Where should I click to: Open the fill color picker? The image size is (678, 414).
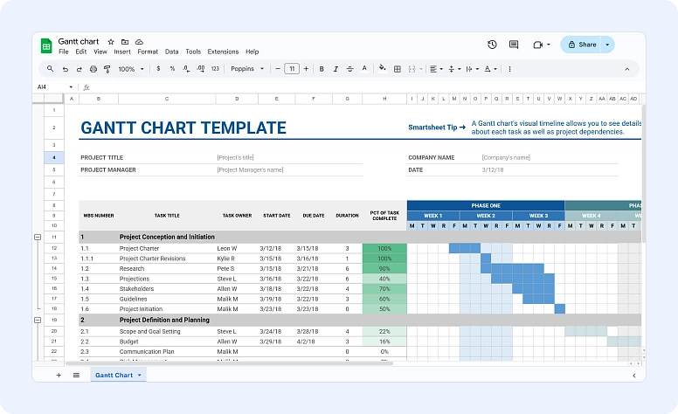(x=382, y=69)
